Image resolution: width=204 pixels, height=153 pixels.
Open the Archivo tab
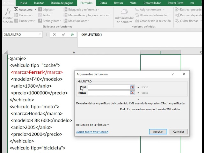[9, 3]
